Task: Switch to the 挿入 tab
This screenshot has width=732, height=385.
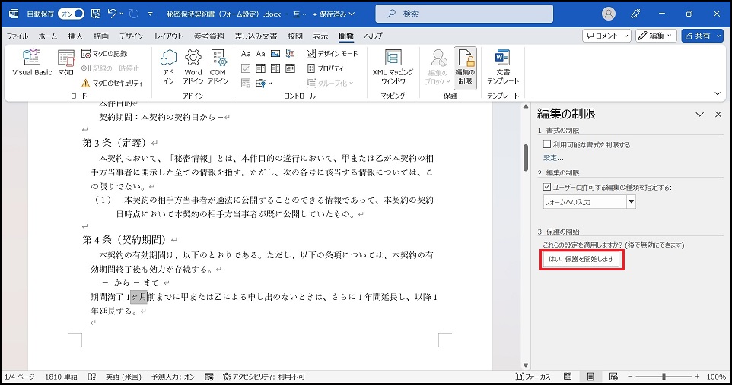Action: point(75,36)
